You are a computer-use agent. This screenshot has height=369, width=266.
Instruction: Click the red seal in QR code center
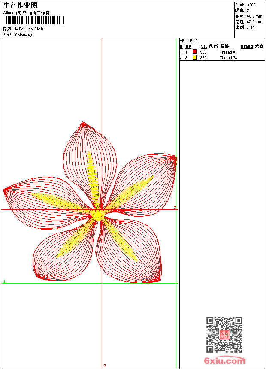coord(224,335)
